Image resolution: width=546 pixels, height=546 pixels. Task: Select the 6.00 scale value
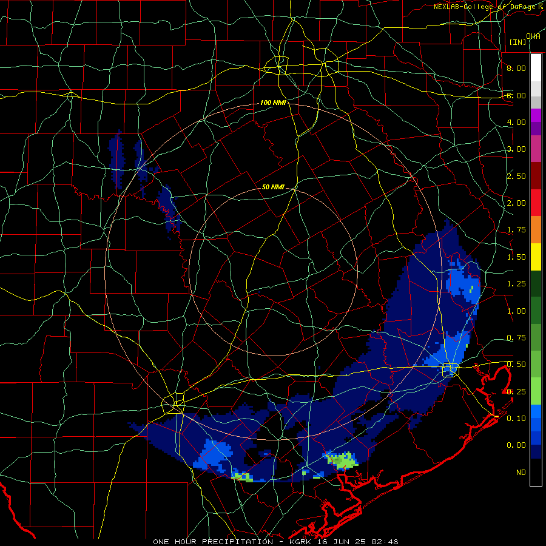(x=516, y=95)
